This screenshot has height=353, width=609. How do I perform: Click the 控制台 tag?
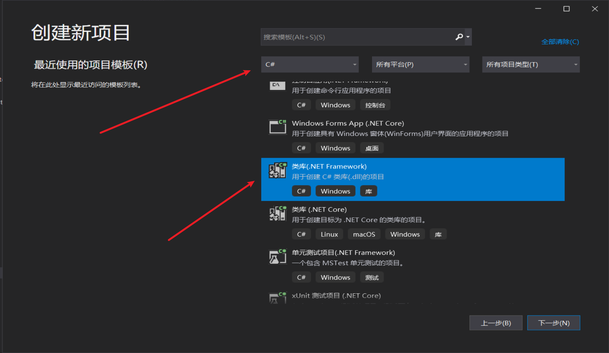coord(375,105)
